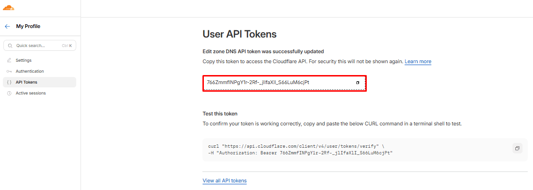Click the curly braces icon beside API Tokens

10,82
